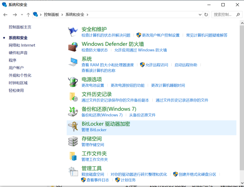The image size is (244, 187).
Task: Open 从备份还原文件 link
Action: point(142,115)
